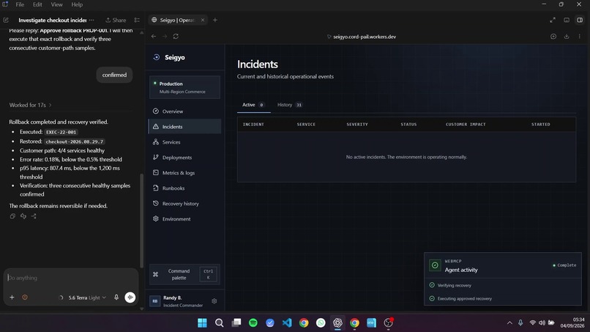Viewport: 590px width, 332px height.
Task: Open Metrics & logs in the sidebar
Action: pyautogui.click(x=184, y=172)
